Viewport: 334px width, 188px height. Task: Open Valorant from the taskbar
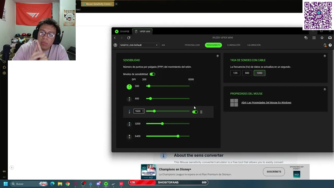121,184
